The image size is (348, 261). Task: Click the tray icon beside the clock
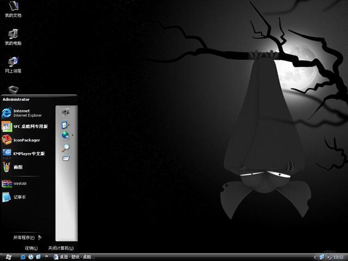328,257
